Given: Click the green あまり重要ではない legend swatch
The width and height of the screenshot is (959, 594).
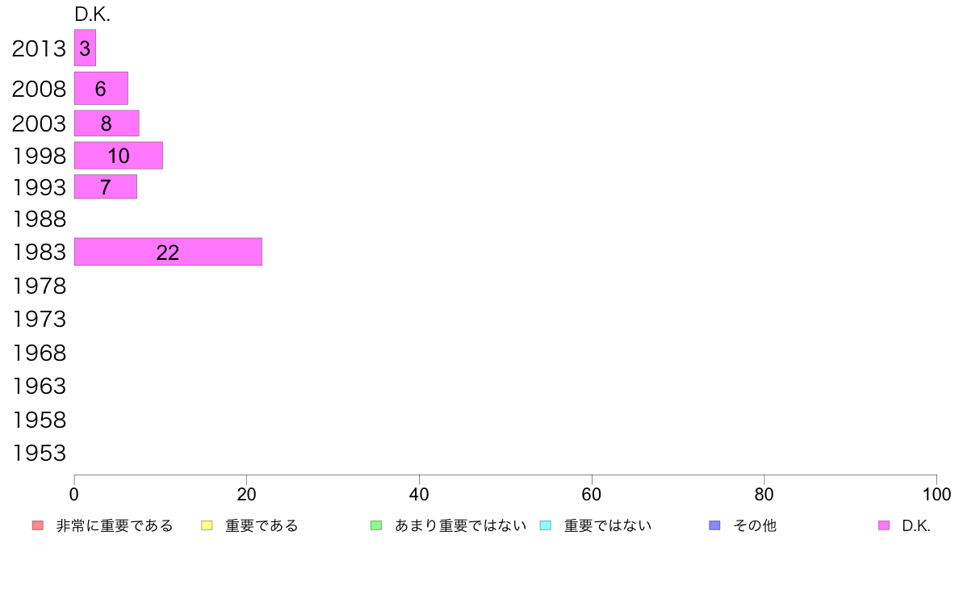Looking at the screenshot, I should tap(376, 525).
